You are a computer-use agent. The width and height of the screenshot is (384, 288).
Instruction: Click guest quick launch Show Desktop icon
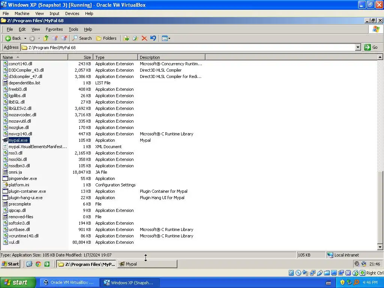pos(29,264)
